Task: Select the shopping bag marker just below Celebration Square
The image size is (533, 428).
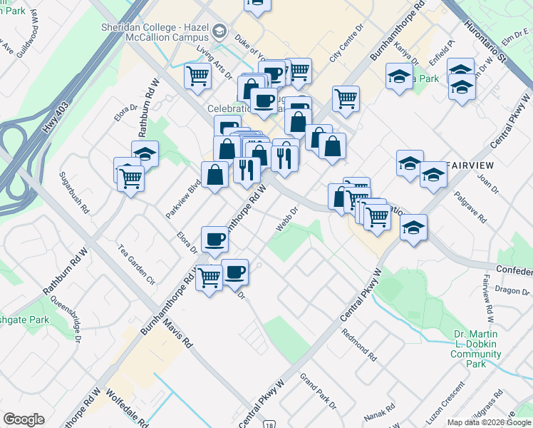Action: coord(298,123)
